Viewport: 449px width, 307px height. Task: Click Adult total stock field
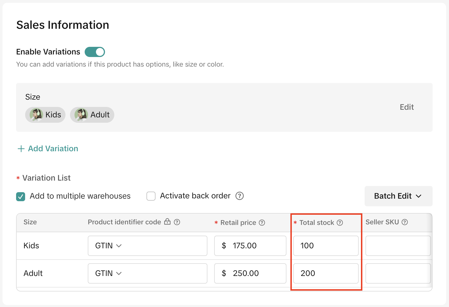(326, 273)
